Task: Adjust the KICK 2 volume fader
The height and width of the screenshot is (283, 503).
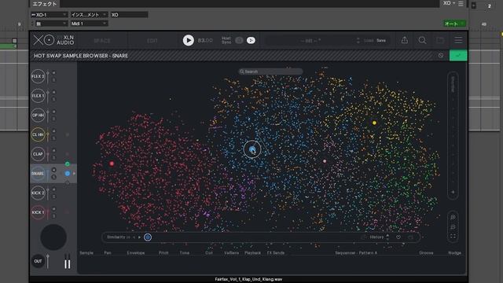Action: [x=48, y=194]
